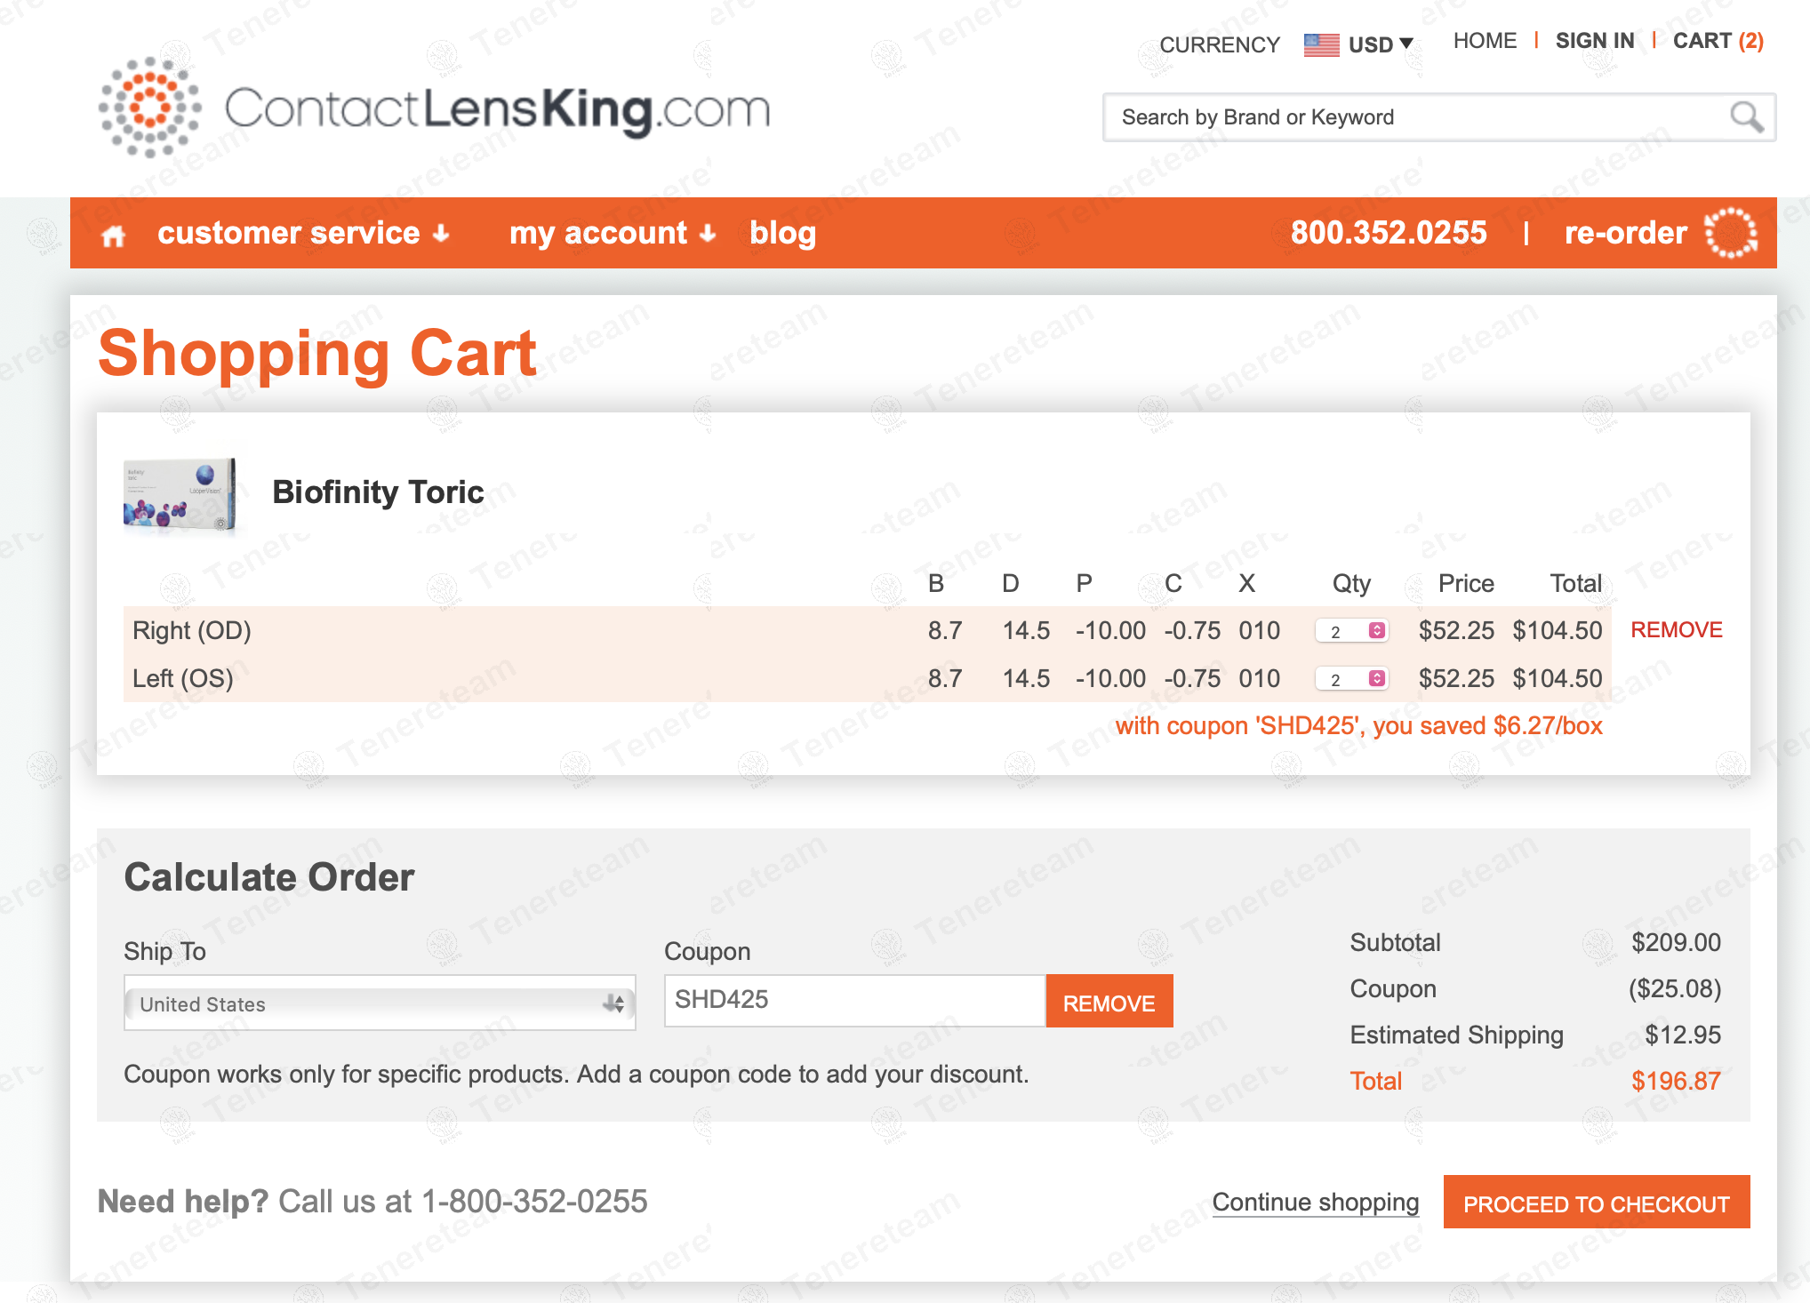Open the blog menu item

pos(782,233)
